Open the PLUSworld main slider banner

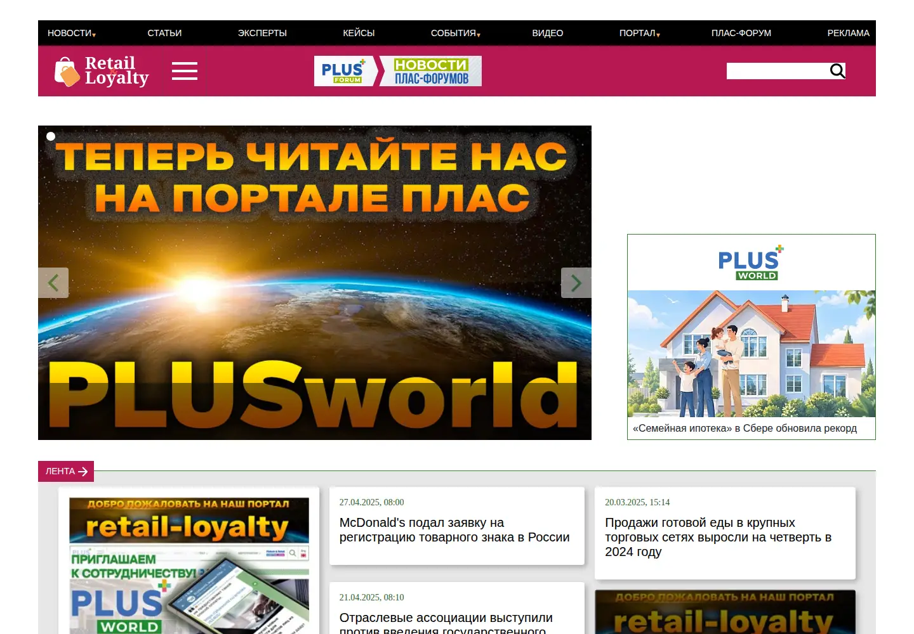[x=315, y=283]
